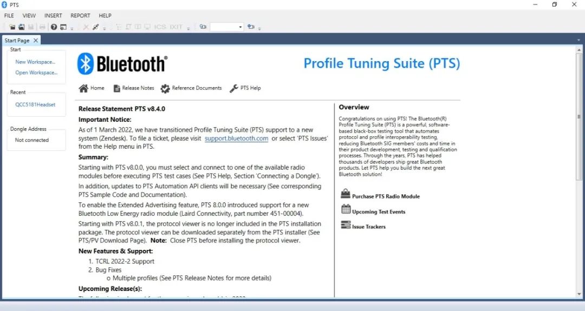Minimize the PTS window
The height and width of the screenshot is (311, 585).
pyautogui.click(x=535, y=4)
